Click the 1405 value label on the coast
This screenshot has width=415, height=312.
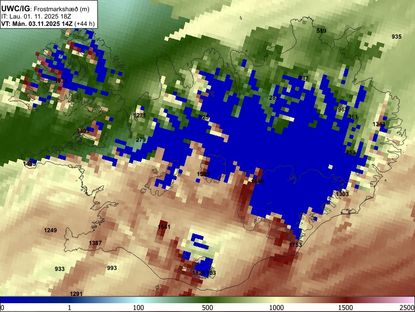[x=29, y=163]
